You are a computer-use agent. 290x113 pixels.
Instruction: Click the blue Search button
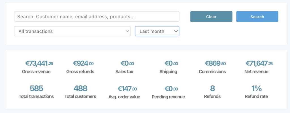tap(257, 17)
